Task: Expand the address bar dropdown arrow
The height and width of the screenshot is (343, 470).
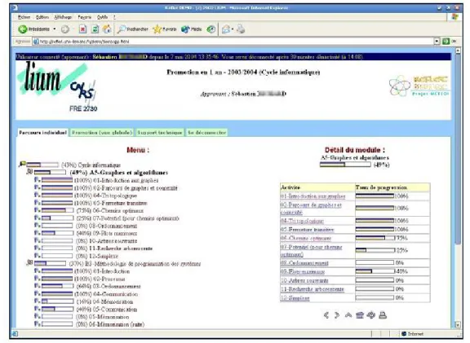Action: coord(437,42)
